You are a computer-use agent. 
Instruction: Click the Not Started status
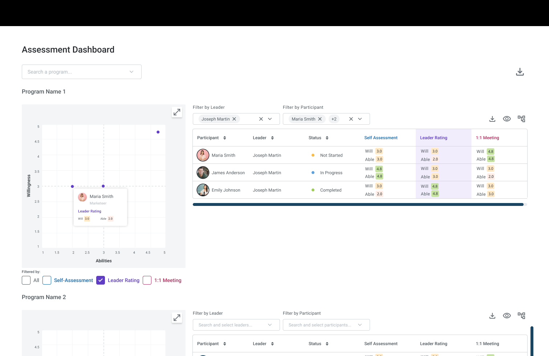click(331, 155)
